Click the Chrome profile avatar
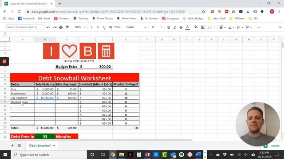The image size is (284, 159). (x=272, y=11)
